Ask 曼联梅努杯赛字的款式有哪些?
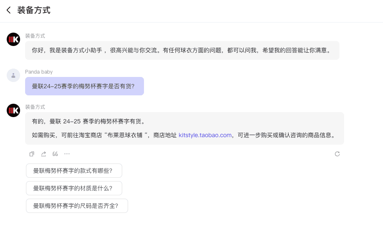 click(74, 171)
